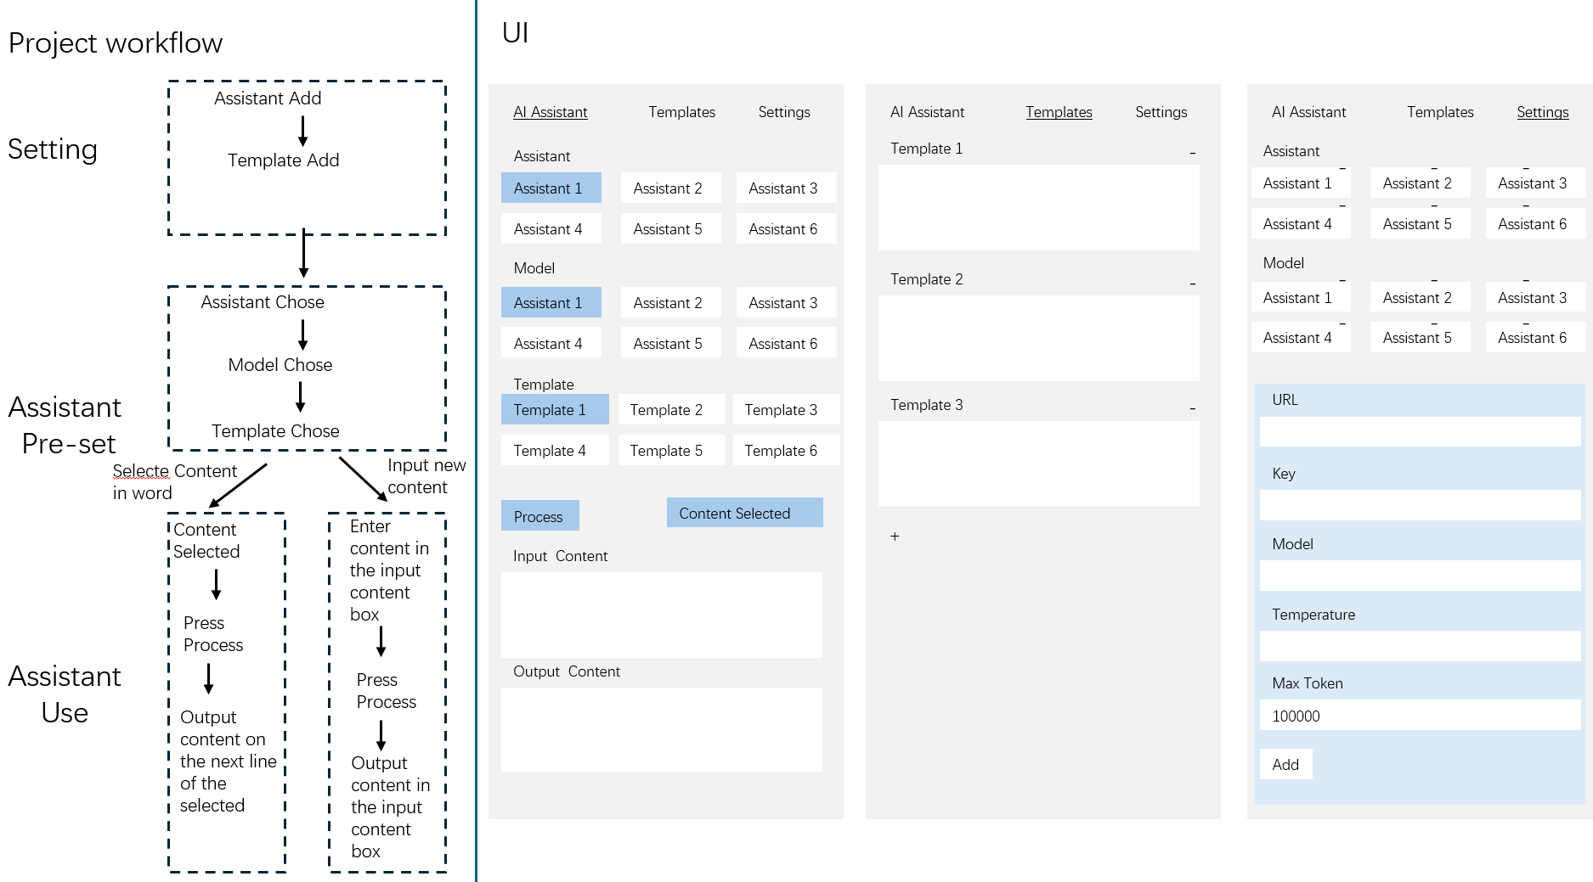Focus the Temperature input field
Image resolution: width=1593 pixels, height=882 pixels.
pos(1421,645)
